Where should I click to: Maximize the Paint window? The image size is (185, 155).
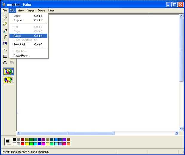point(175,5)
